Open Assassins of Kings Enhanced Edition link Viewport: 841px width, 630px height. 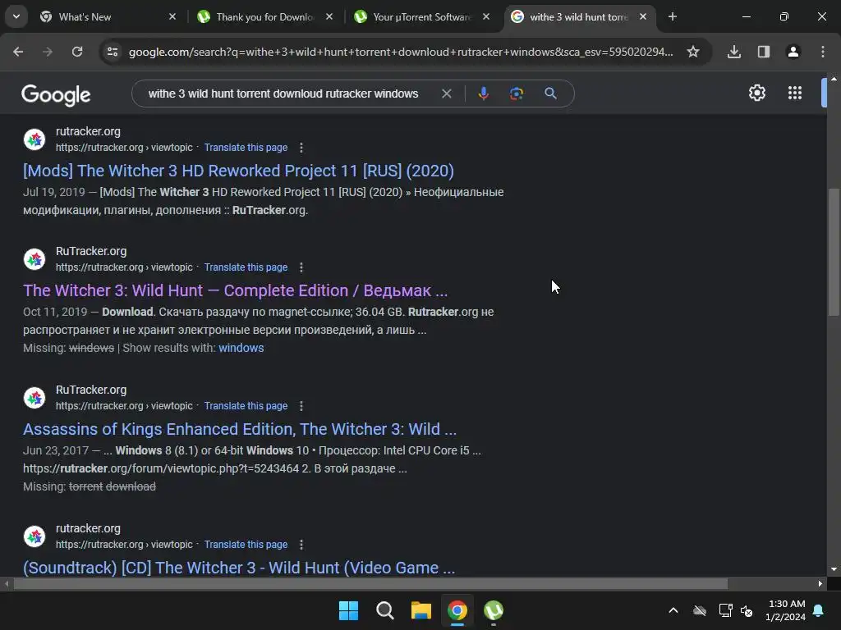click(240, 430)
